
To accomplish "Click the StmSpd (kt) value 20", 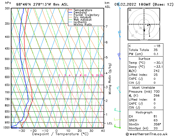I will [156, 128].
